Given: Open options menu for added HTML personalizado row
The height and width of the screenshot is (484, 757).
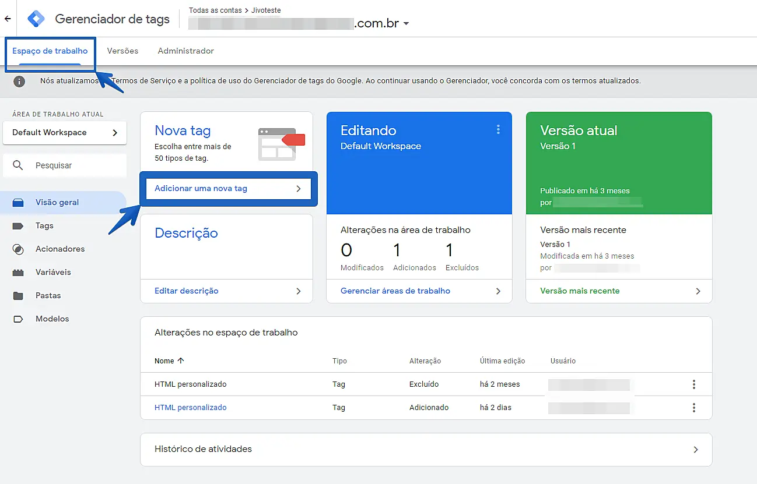Looking at the screenshot, I should (693, 408).
